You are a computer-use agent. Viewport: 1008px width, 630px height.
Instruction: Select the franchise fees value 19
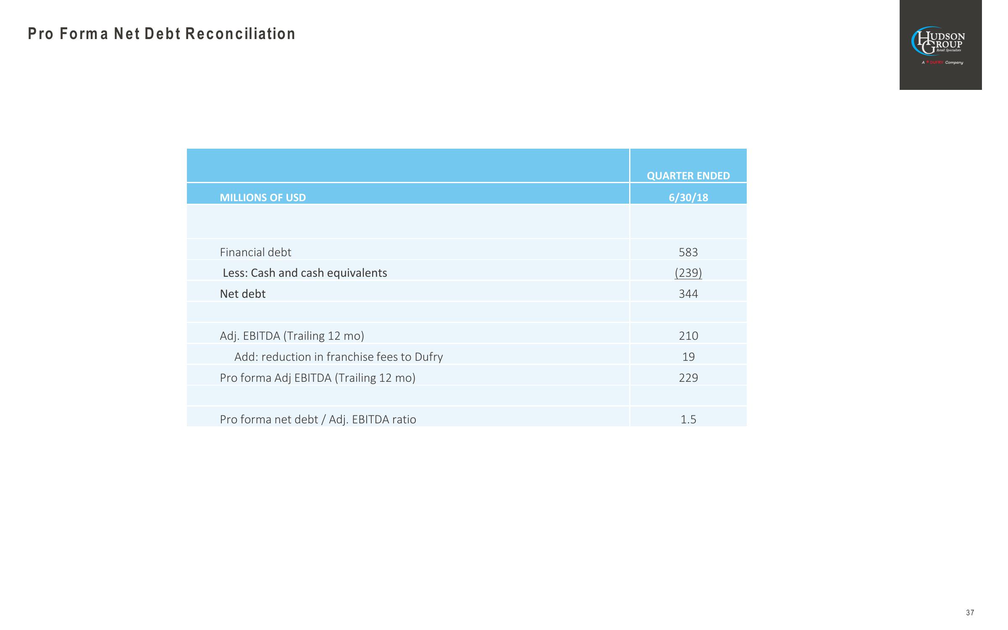click(x=688, y=357)
